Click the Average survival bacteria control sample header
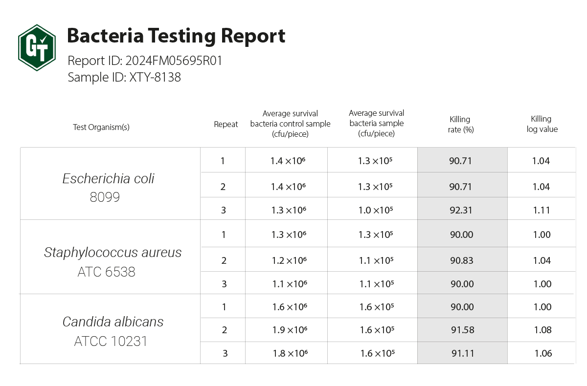Screen dimensions: 587x386 pyautogui.click(x=290, y=124)
